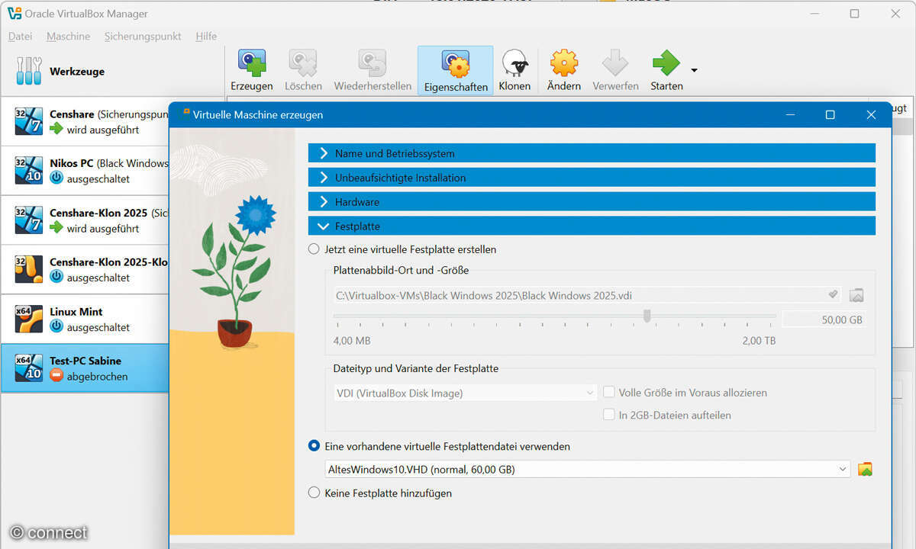Maximize the Virtuelle Maschine erzeugen dialog
This screenshot has height=549, width=916.
830,115
